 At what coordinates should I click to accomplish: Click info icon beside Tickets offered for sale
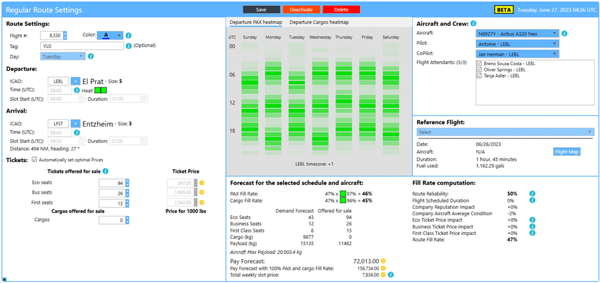coord(105,171)
